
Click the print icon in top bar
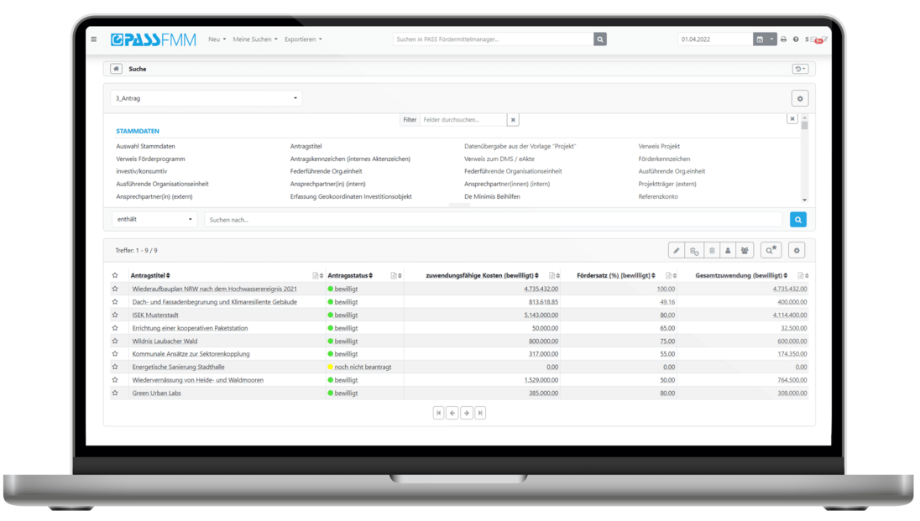click(783, 39)
